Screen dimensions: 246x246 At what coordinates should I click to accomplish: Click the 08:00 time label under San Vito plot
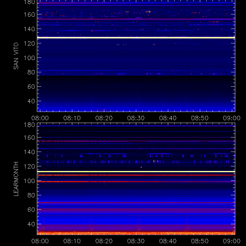[x=40, y=118]
